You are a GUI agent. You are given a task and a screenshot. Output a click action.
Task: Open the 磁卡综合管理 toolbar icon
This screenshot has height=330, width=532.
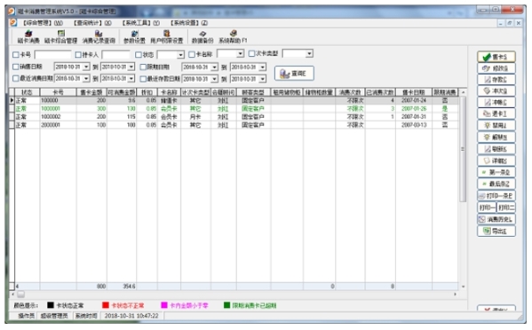pyautogui.click(x=60, y=37)
